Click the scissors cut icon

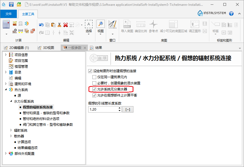pyautogui.click(x=59, y=25)
